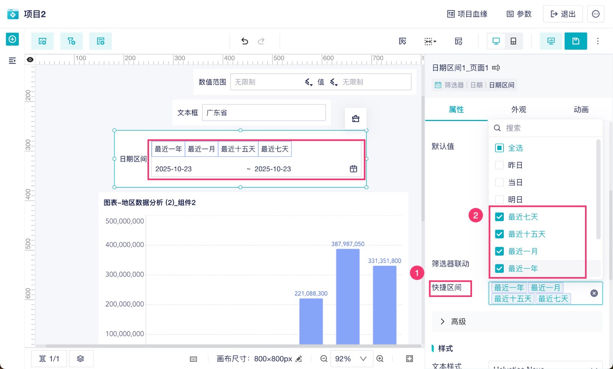Image resolution: width=613 pixels, height=369 pixels.
Task: Switch to the 属性 tab
Action: [456, 110]
